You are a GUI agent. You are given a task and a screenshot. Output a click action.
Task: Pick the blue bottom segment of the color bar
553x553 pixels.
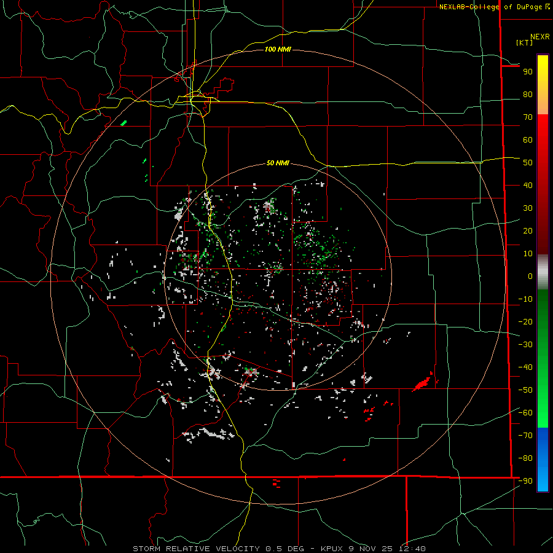click(543, 460)
